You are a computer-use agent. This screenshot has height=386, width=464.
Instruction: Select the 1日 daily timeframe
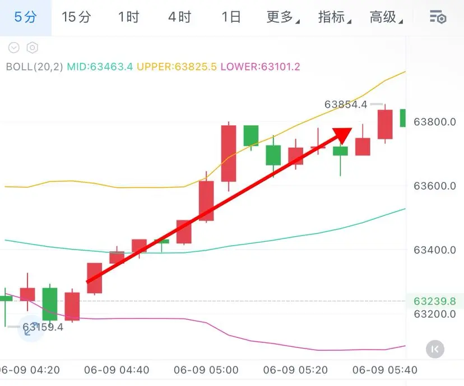(231, 17)
